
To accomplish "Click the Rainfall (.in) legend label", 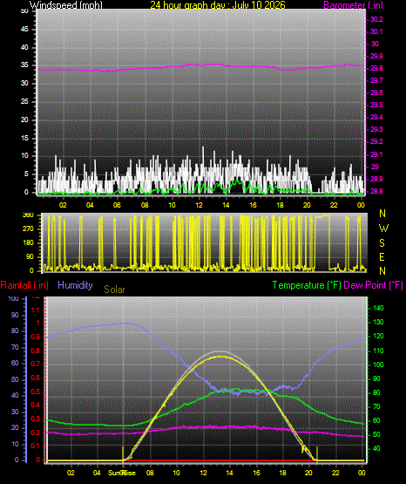I will point(24,285).
